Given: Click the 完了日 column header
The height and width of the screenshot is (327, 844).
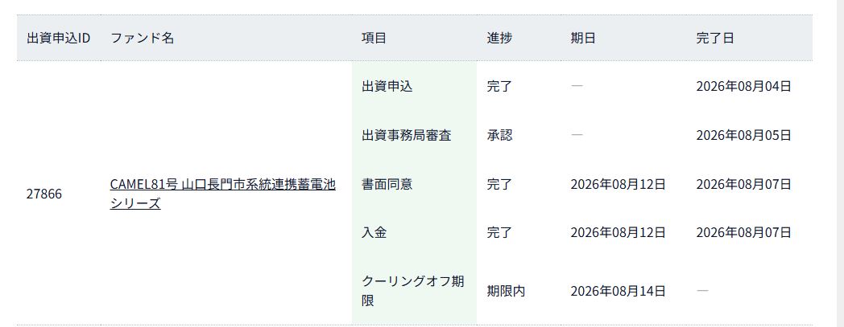Looking at the screenshot, I should [x=715, y=38].
